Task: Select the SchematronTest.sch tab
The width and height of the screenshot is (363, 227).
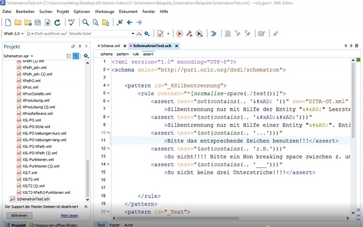Action: [x=152, y=46]
